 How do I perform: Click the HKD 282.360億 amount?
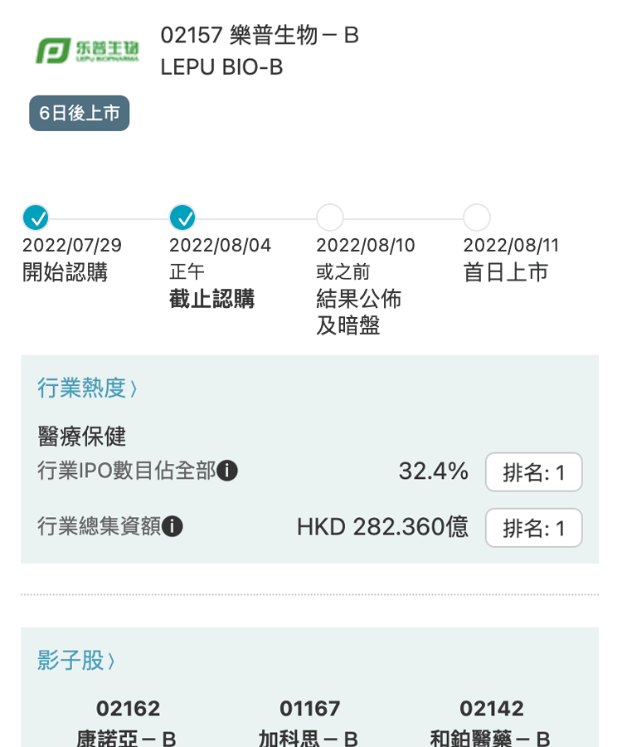click(382, 527)
